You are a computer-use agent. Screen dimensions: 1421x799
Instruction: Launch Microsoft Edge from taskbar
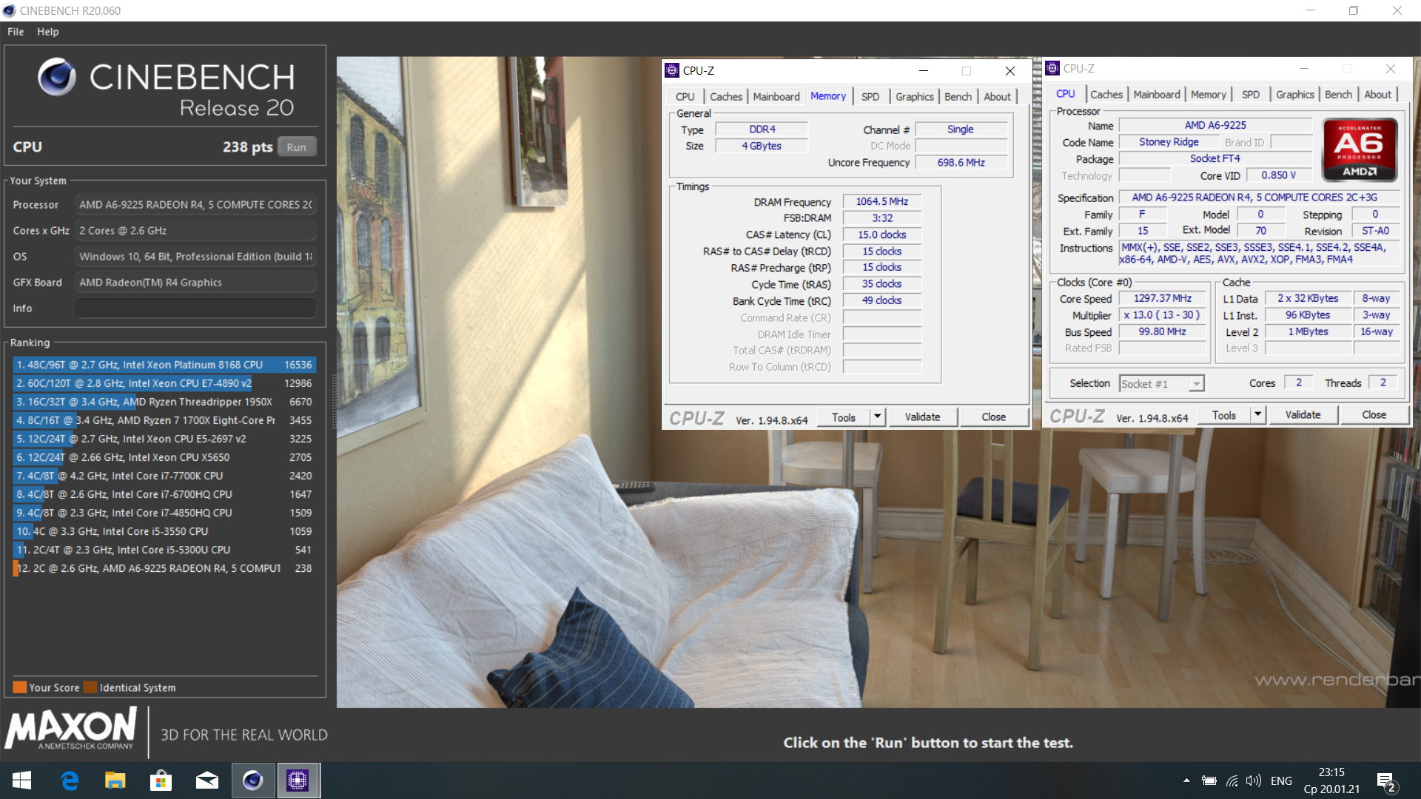tap(70, 781)
